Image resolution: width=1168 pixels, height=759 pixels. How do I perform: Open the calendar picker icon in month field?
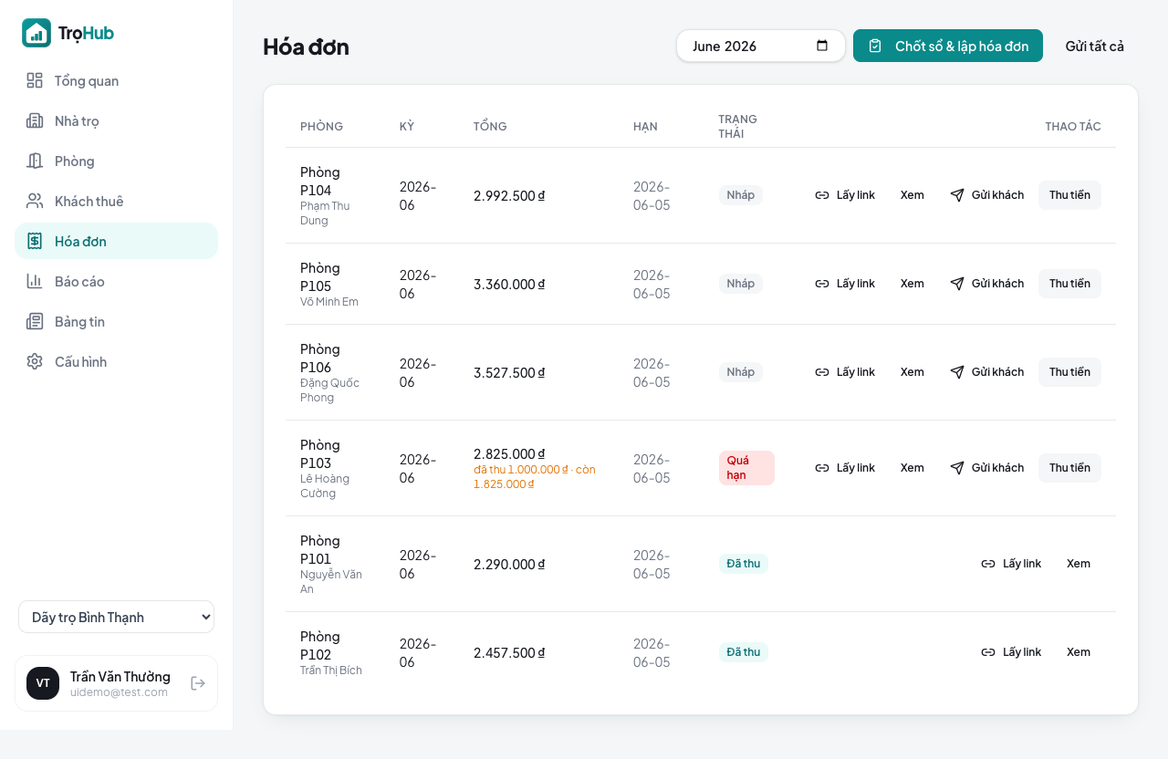pyautogui.click(x=822, y=46)
